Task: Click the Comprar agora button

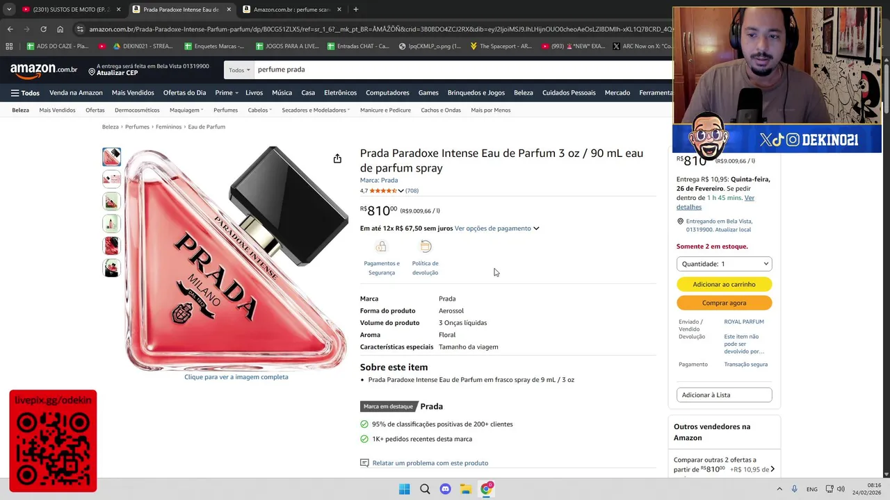Action: coord(724,303)
